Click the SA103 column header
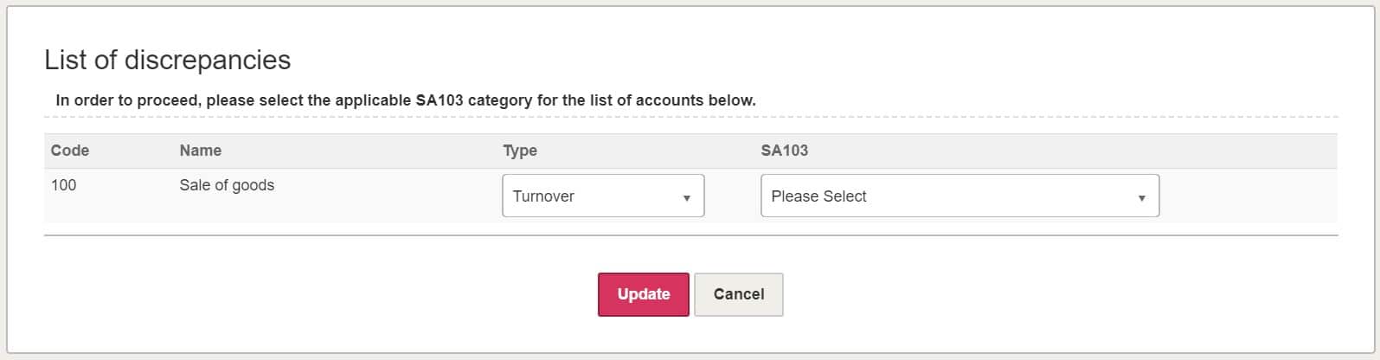 tap(784, 151)
